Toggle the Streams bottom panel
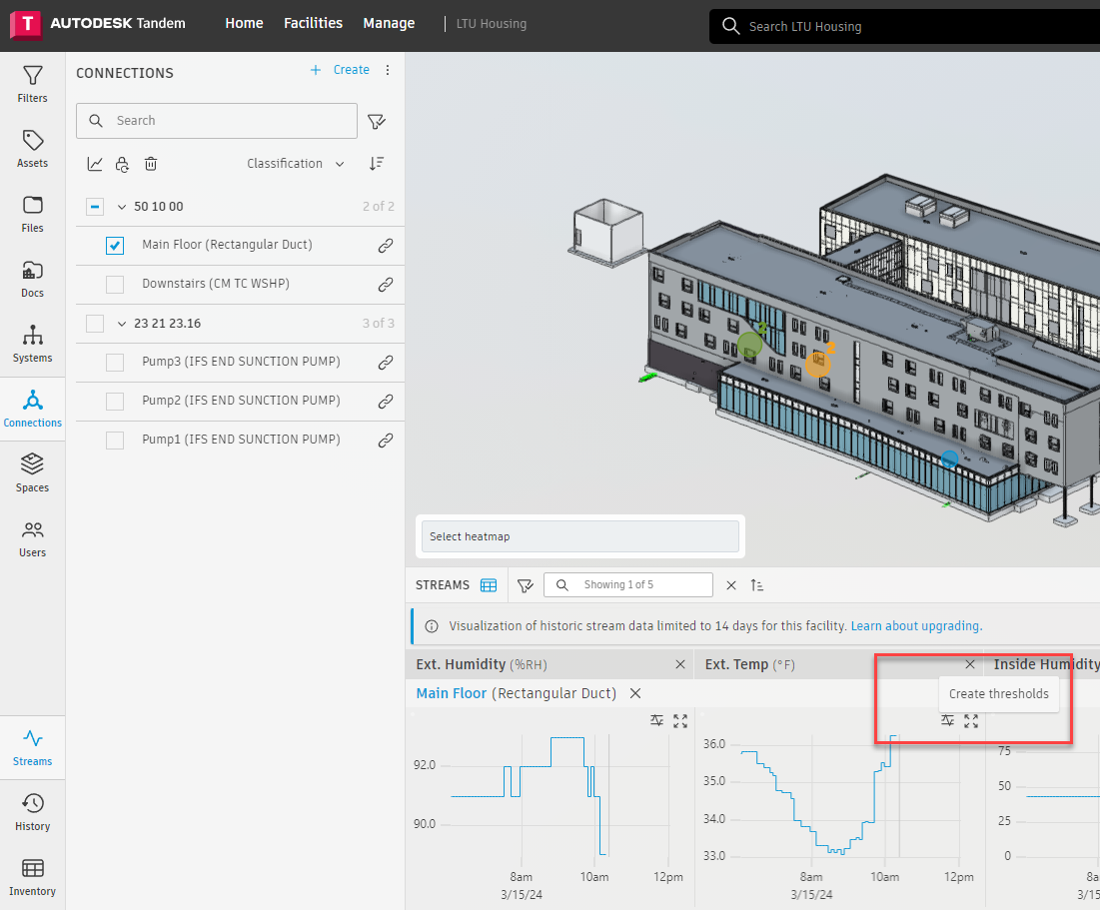Screen dimensions: 1100x910 [32, 748]
